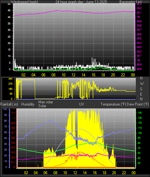The width and height of the screenshot is (150, 177).
Task: Click the 30.1 barometer scale value
Action: [139, 13]
